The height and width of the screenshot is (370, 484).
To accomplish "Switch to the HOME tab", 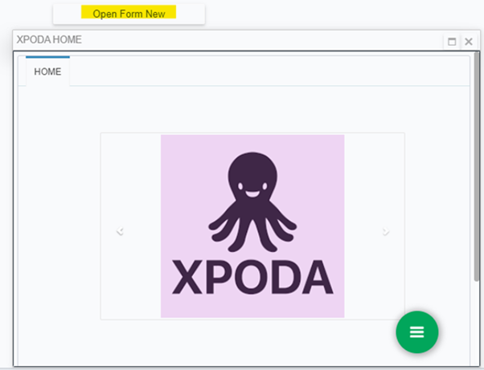I will click(47, 71).
